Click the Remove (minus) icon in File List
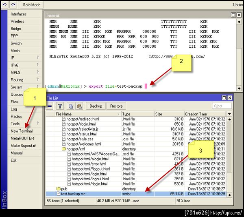 (x=50, y=106)
